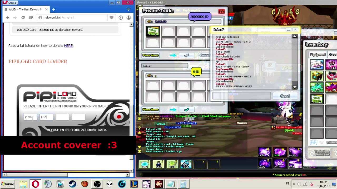Open a new browser tab

[53, 9]
